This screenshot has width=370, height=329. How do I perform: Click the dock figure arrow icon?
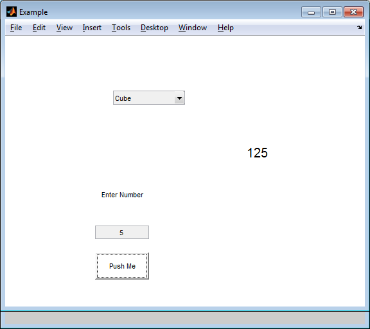tap(359, 28)
